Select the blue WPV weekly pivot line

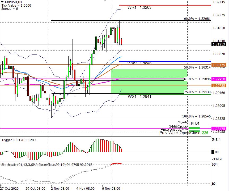coord(165,62)
